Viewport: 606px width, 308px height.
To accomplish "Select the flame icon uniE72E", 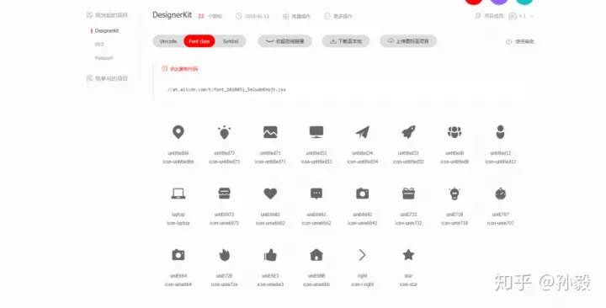I will 224,255.
